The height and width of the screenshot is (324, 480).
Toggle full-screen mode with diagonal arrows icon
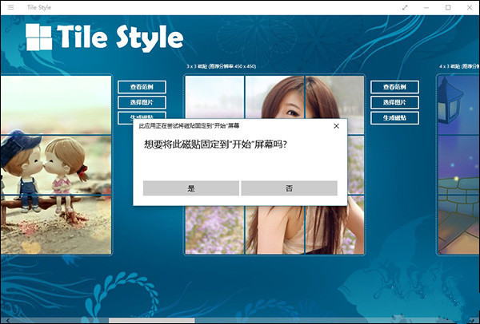(405, 7)
